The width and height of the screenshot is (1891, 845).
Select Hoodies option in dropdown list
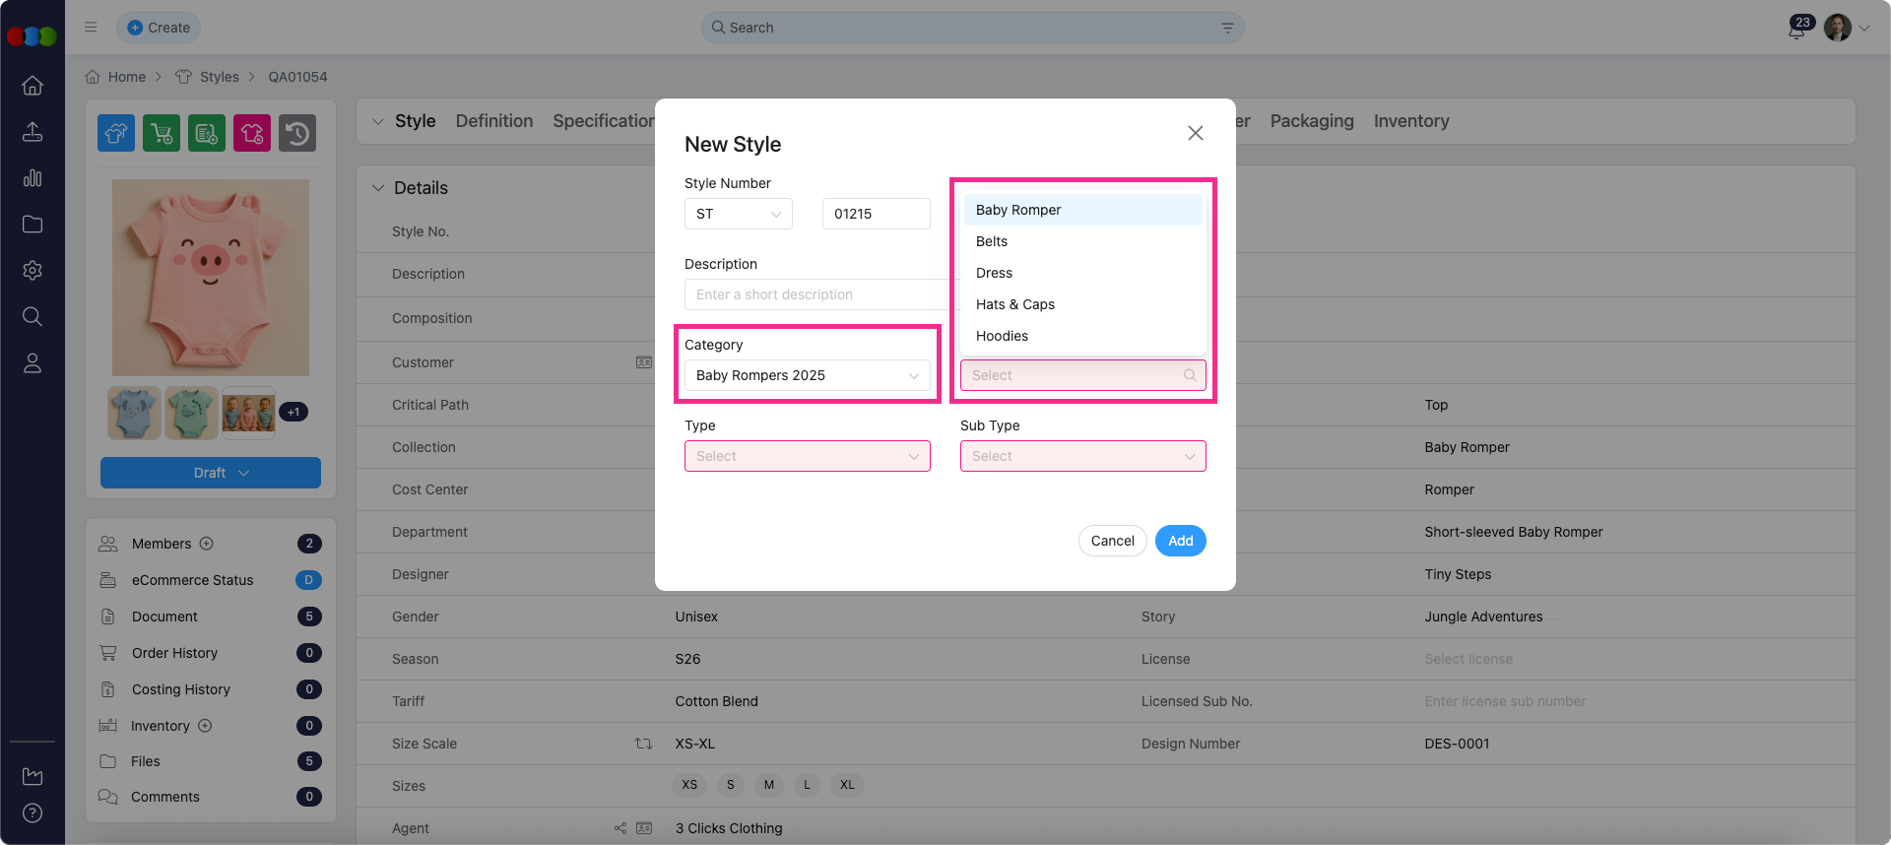(1002, 336)
